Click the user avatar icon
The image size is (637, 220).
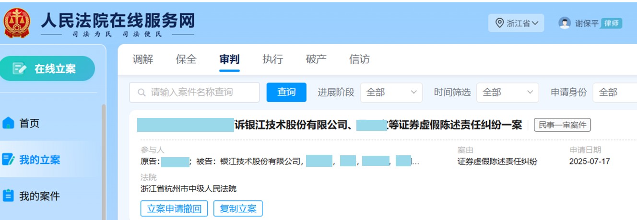coord(565,23)
